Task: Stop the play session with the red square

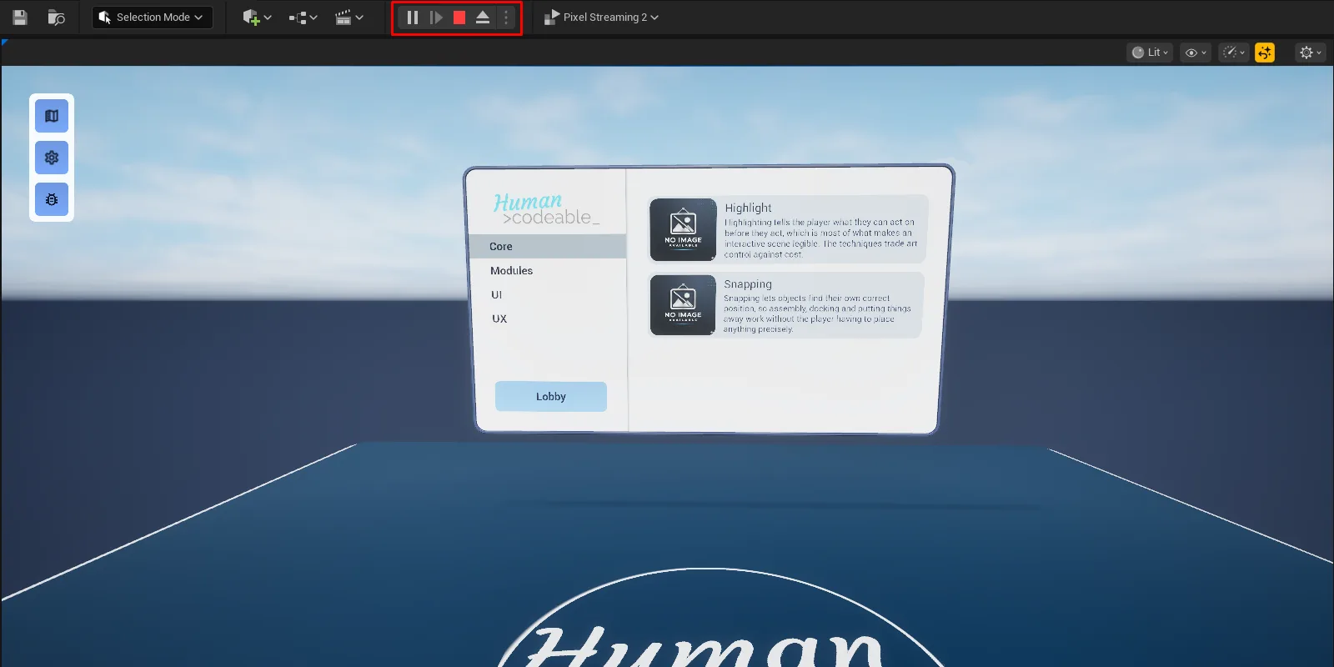Action: coord(459,18)
